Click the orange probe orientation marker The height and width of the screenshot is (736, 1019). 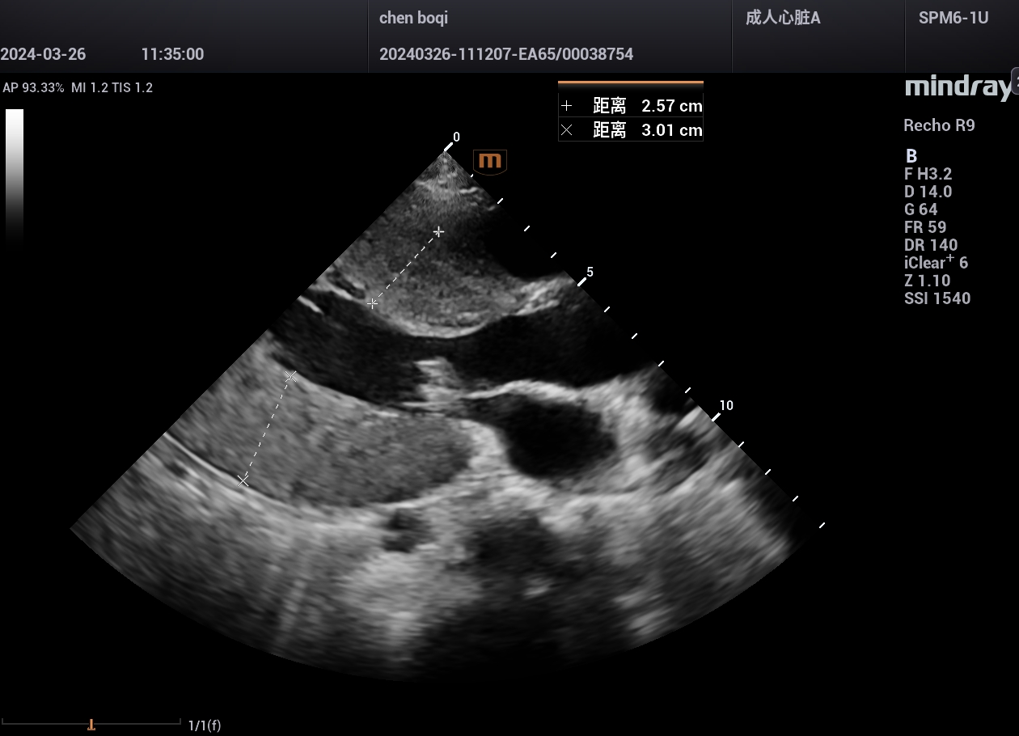tap(490, 161)
